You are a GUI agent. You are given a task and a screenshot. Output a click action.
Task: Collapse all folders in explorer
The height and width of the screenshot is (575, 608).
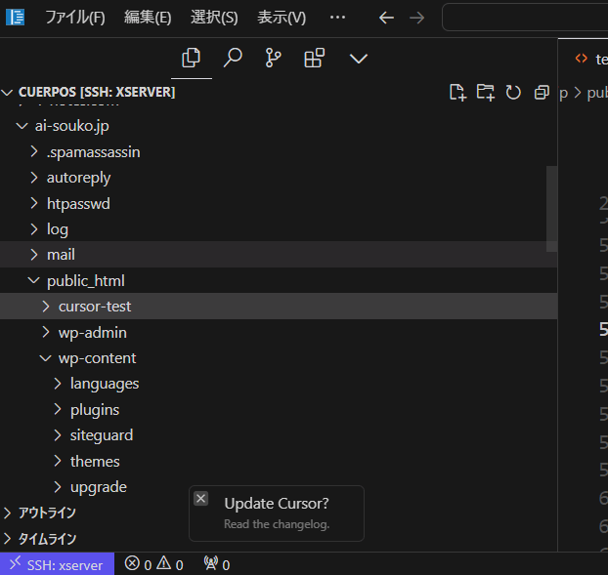click(542, 93)
